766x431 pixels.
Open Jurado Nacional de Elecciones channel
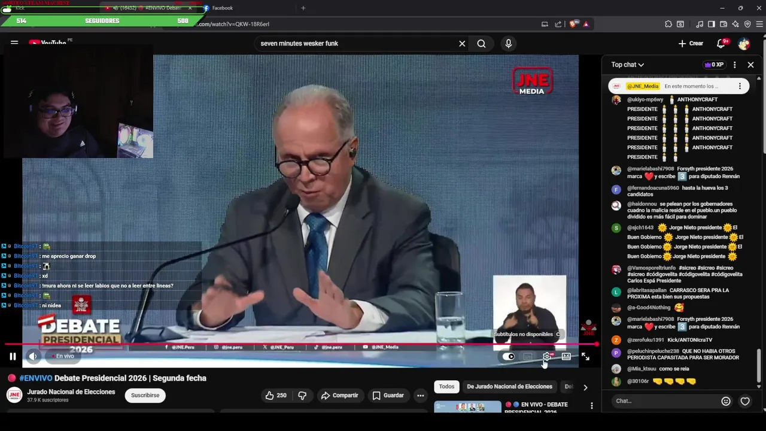click(71, 392)
